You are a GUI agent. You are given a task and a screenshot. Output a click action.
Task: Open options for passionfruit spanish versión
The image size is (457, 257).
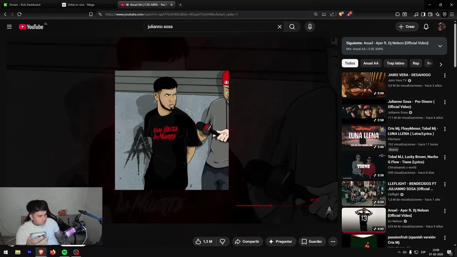coord(445,238)
